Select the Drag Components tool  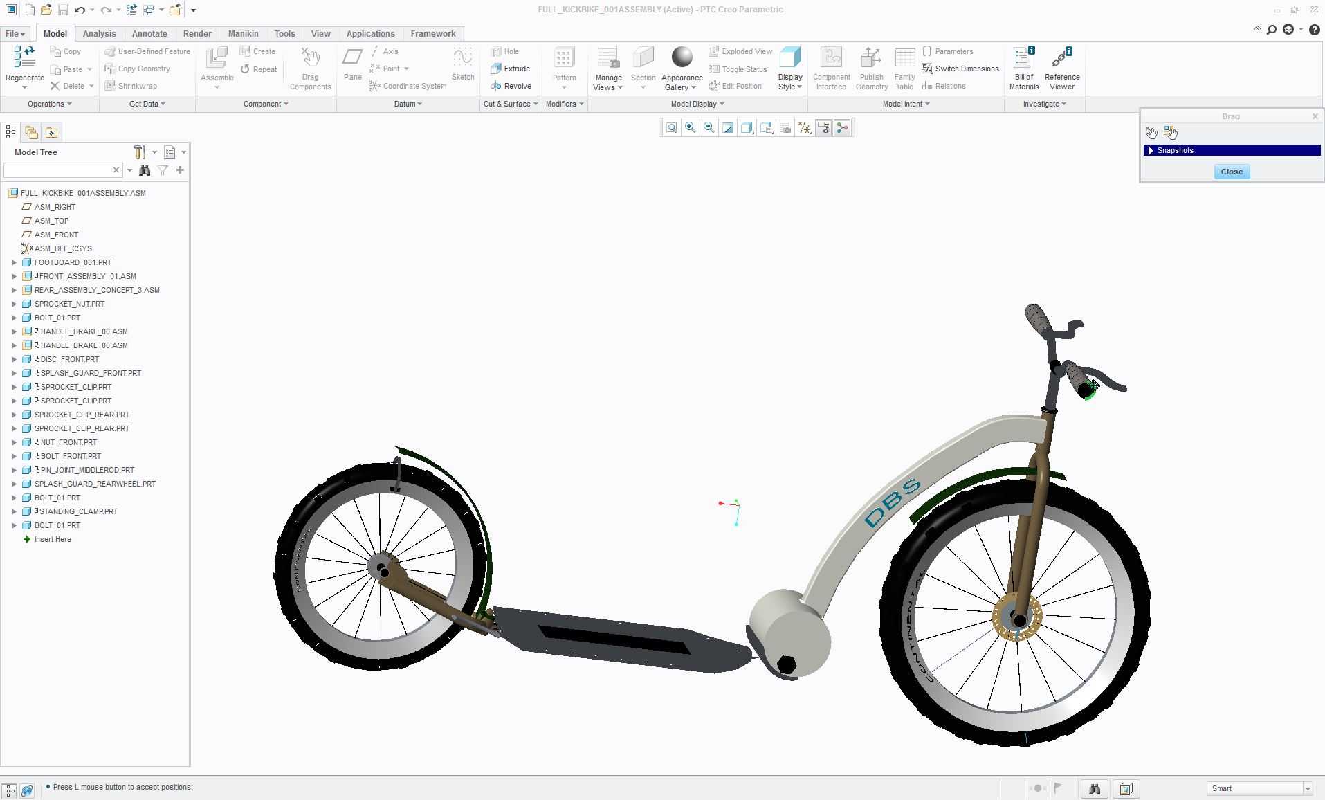point(310,69)
